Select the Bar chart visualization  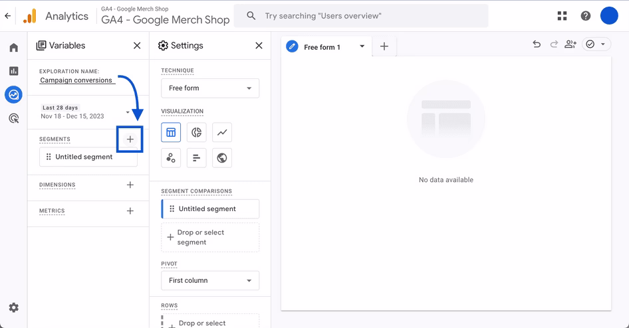point(197,158)
